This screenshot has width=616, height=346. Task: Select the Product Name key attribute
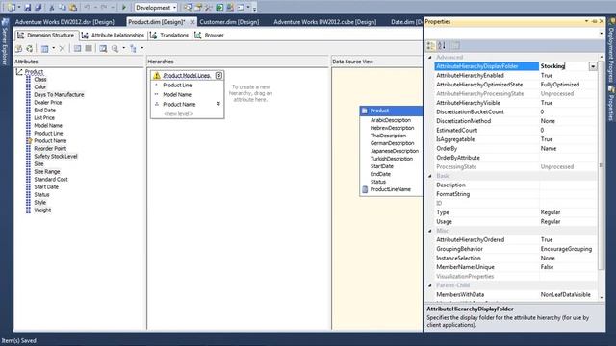tap(50, 141)
